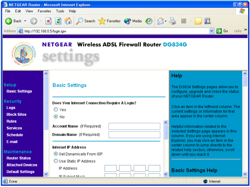Select No for login required
This screenshot has height=187, width=250.
56,117
